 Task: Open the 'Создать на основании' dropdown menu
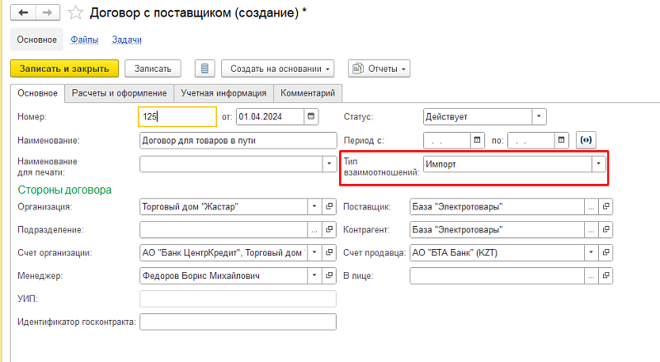coord(280,68)
